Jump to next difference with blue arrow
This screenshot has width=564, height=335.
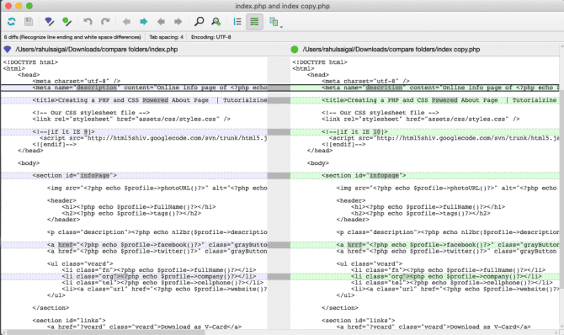(x=143, y=22)
